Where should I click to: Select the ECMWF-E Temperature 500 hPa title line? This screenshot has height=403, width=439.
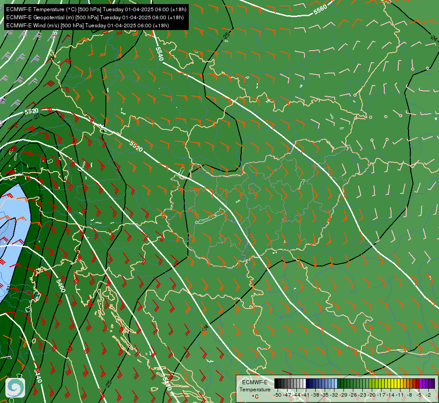pos(96,9)
